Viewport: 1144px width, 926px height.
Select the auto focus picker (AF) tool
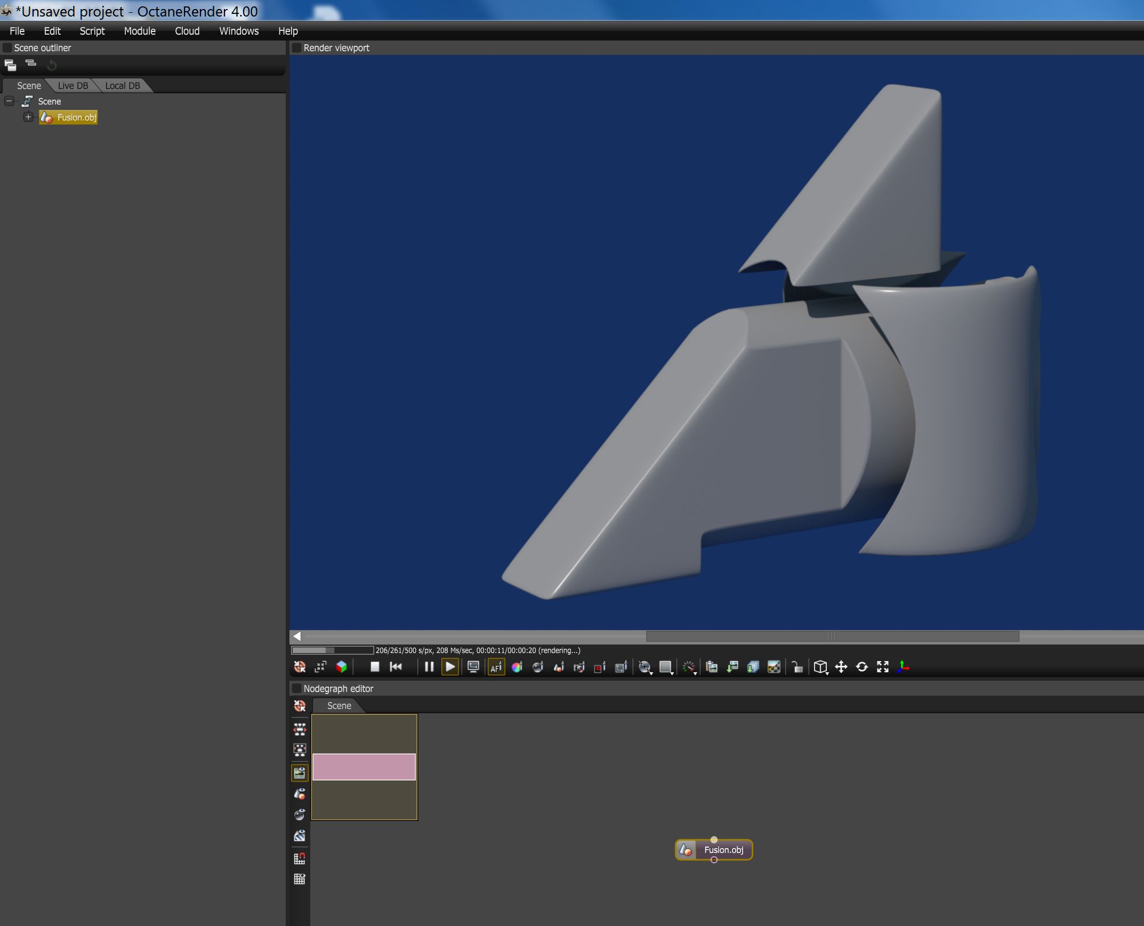(x=496, y=667)
